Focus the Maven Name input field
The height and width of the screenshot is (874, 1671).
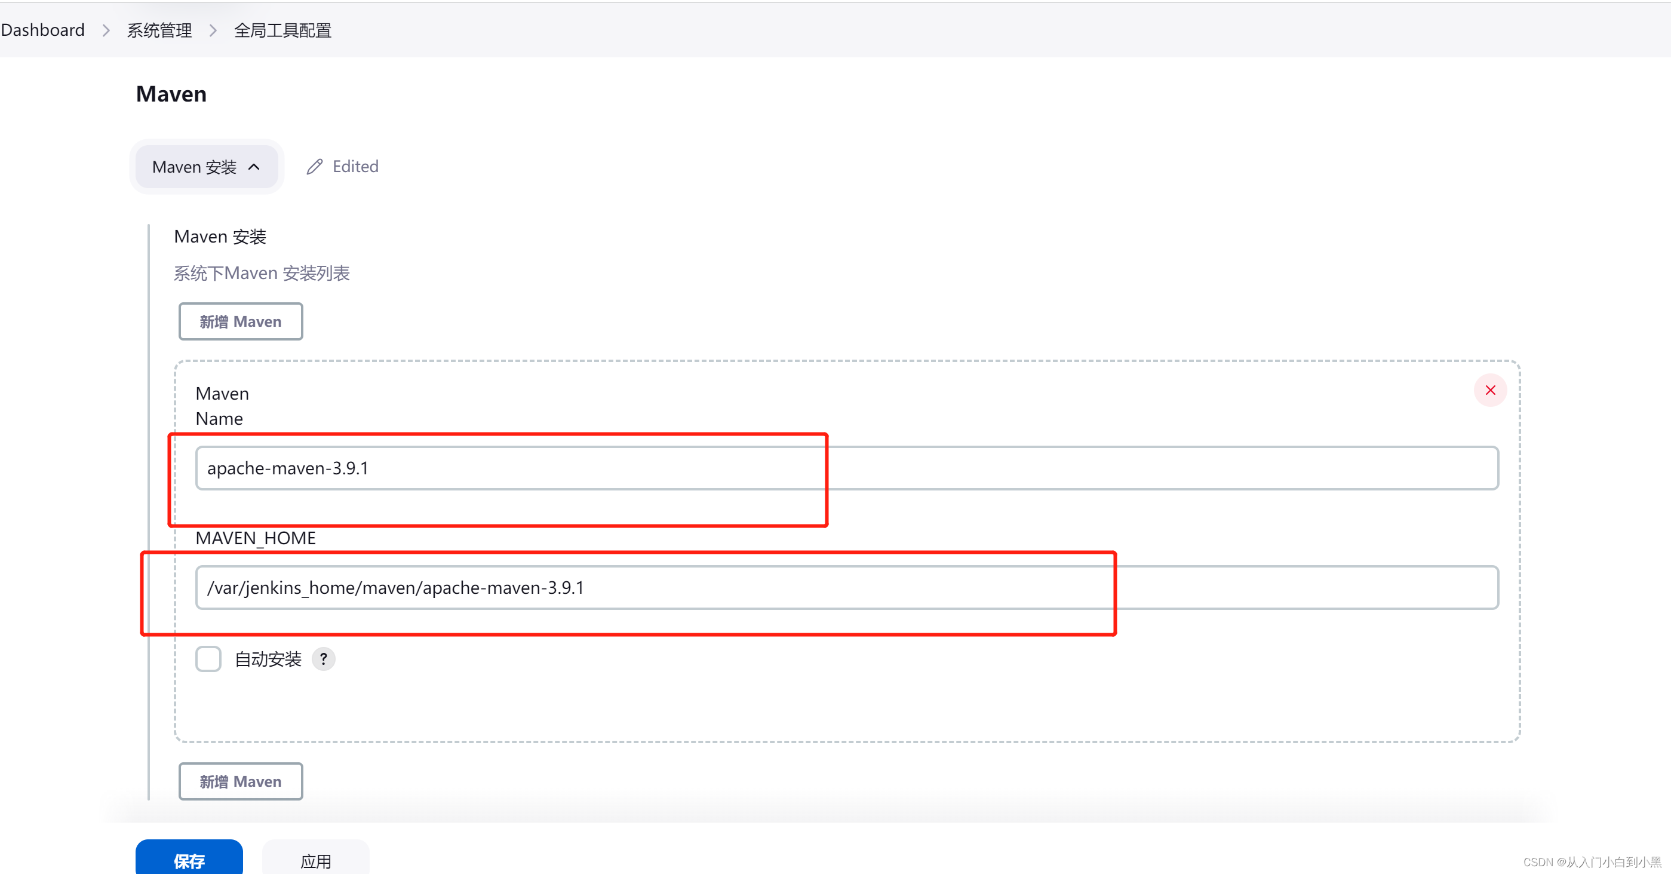point(847,468)
